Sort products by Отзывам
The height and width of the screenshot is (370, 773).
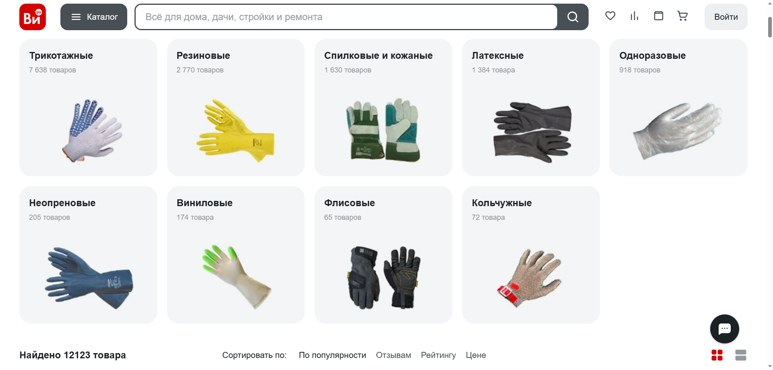coord(393,355)
